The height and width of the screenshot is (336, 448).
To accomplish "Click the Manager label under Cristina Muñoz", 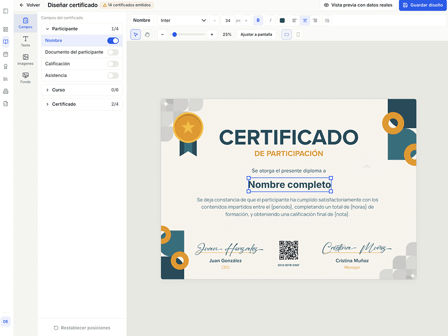I will (x=352, y=267).
